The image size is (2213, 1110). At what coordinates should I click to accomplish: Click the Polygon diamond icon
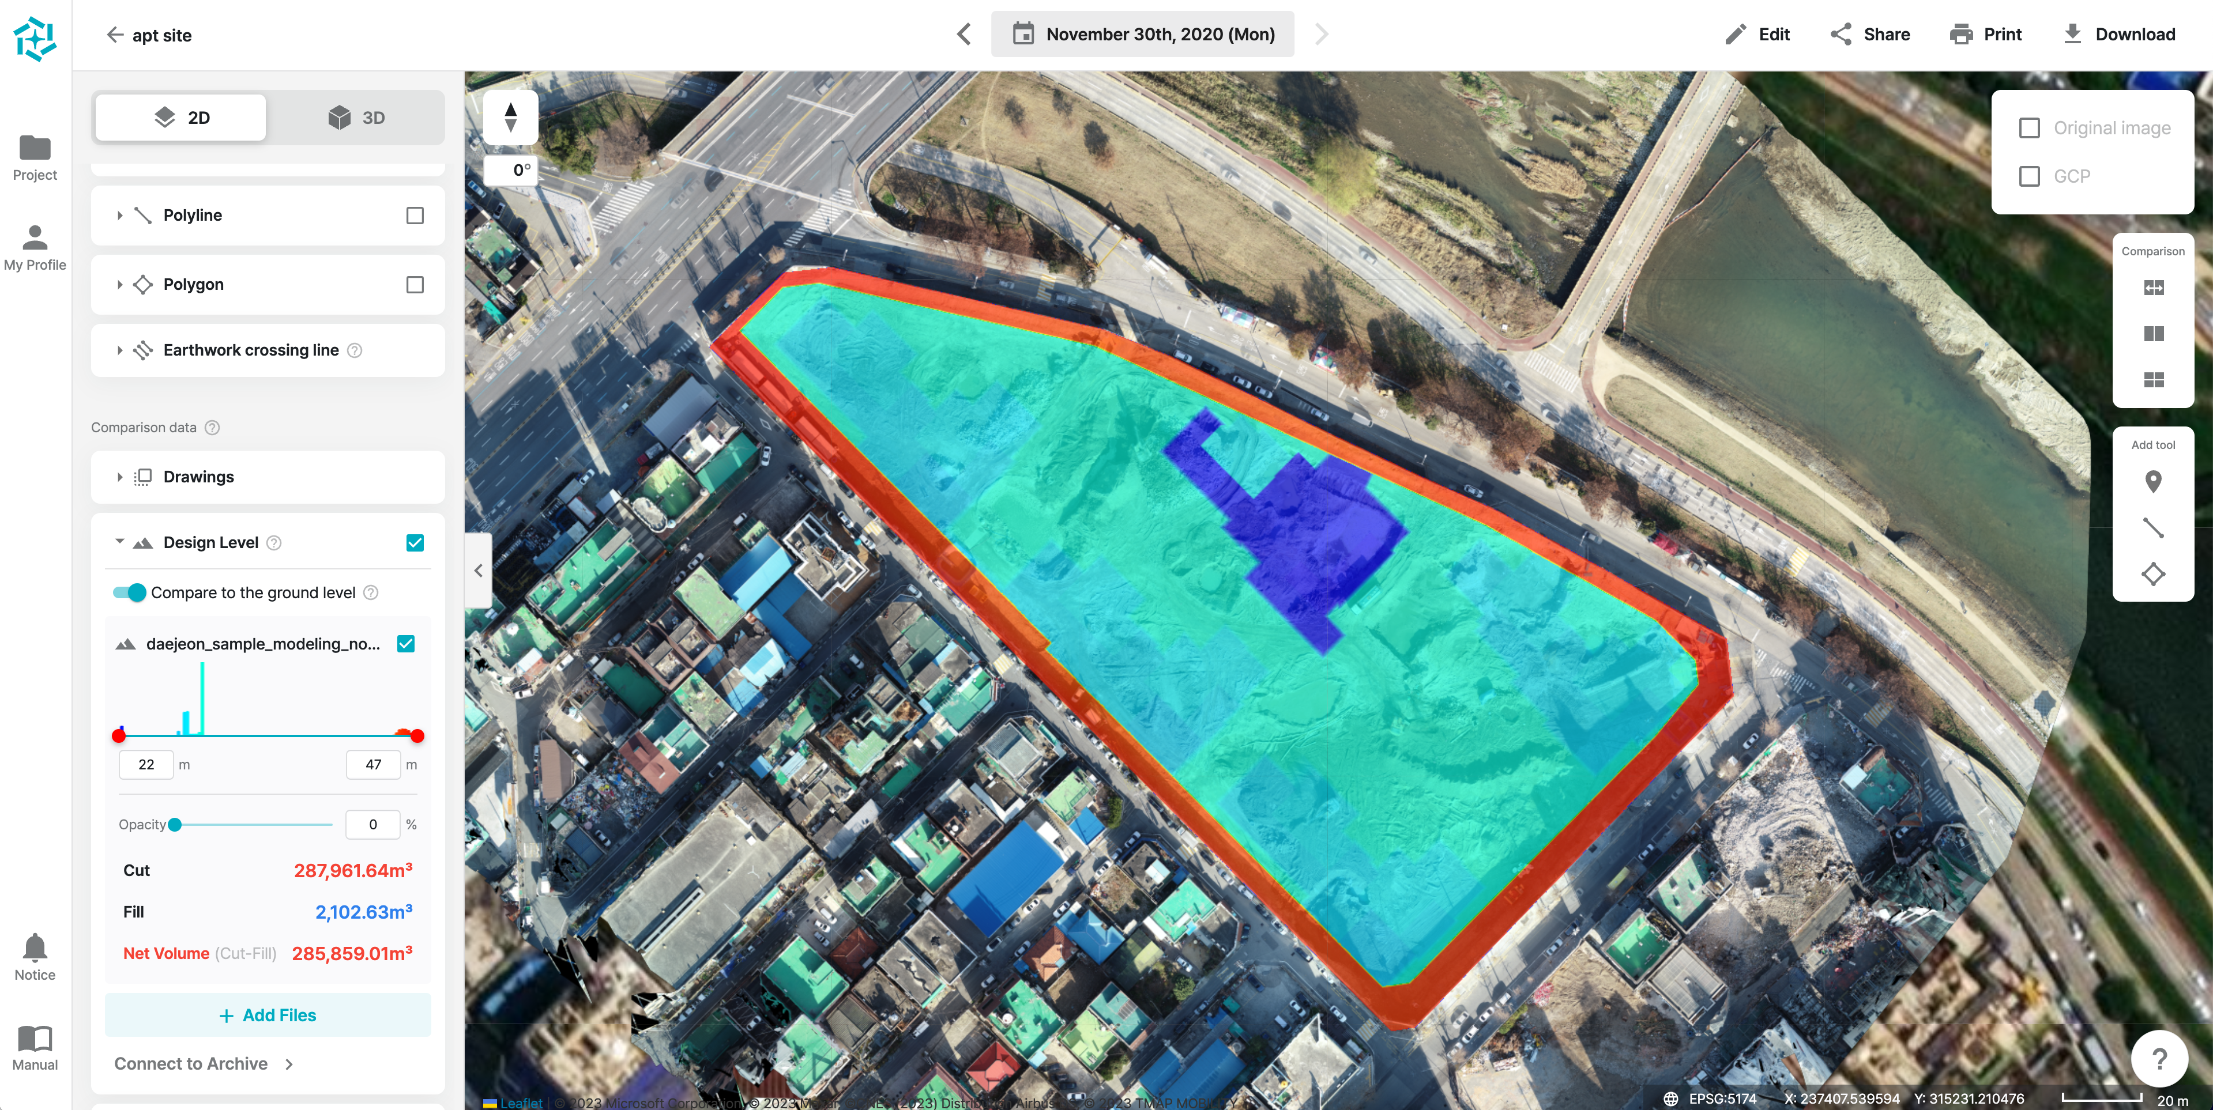pos(144,284)
